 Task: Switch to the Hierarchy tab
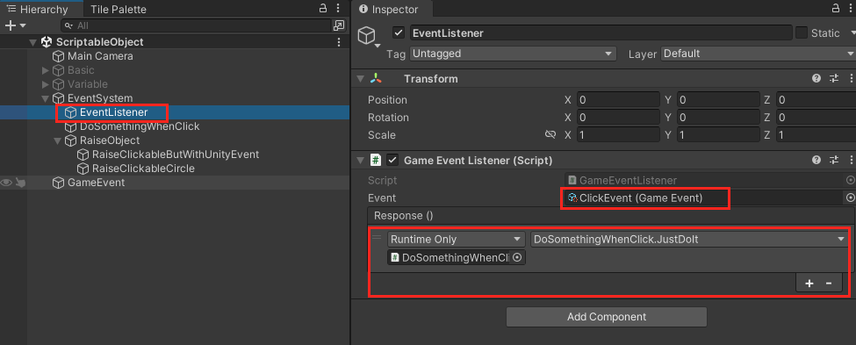coord(41,9)
